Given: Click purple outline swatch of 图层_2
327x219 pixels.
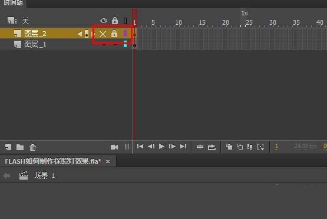Looking at the screenshot, I should pyautogui.click(x=125, y=34).
